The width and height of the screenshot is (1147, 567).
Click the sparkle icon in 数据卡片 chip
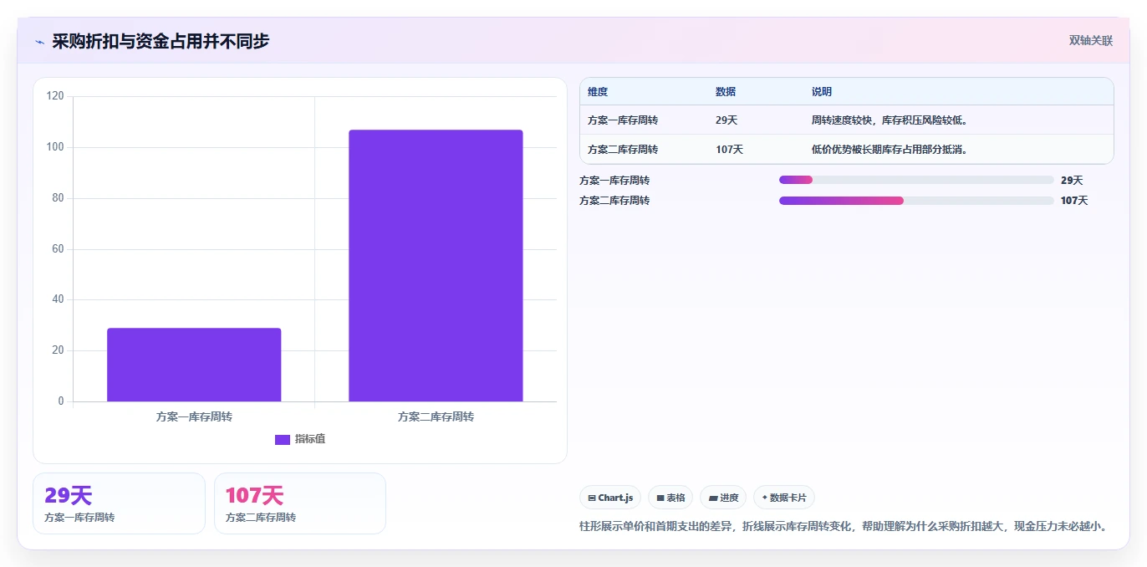pos(765,498)
